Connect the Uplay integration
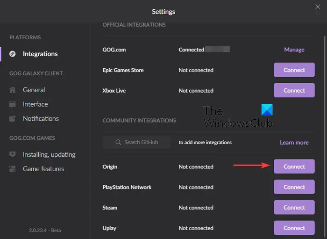This screenshot has height=239, width=327. tap(294, 228)
